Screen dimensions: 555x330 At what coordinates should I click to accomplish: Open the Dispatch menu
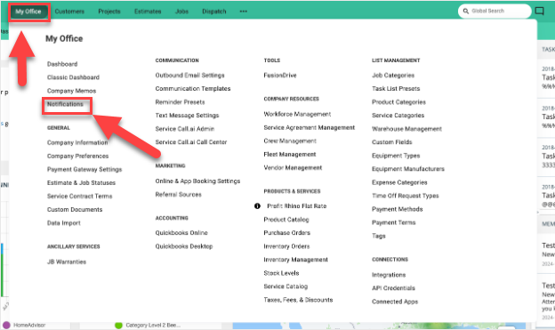[x=213, y=12]
